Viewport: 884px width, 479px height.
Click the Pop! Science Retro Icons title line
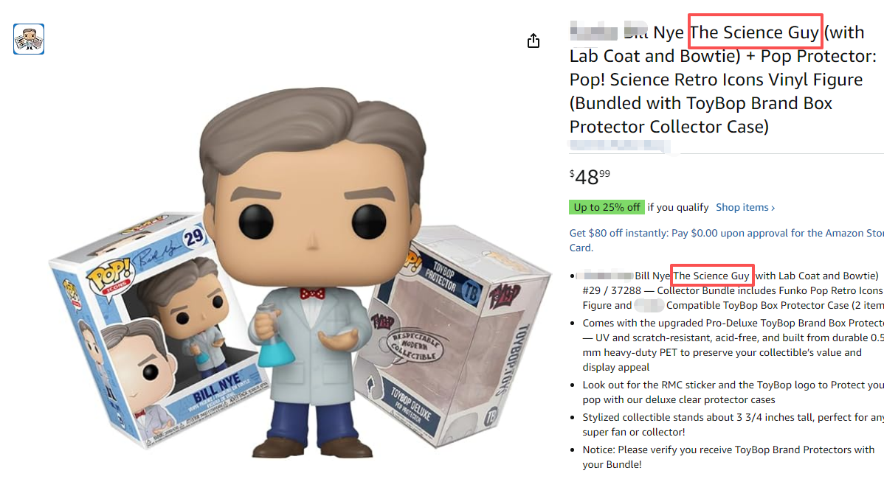(716, 80)
